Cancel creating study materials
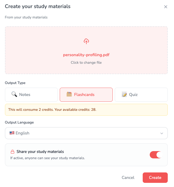Image resolution: width=174 pixels, height=187 pixels. 128,177
